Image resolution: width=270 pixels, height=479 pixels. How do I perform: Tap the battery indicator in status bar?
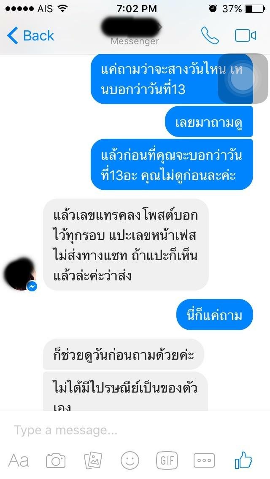pyautogui.click(x=255, y=9)
